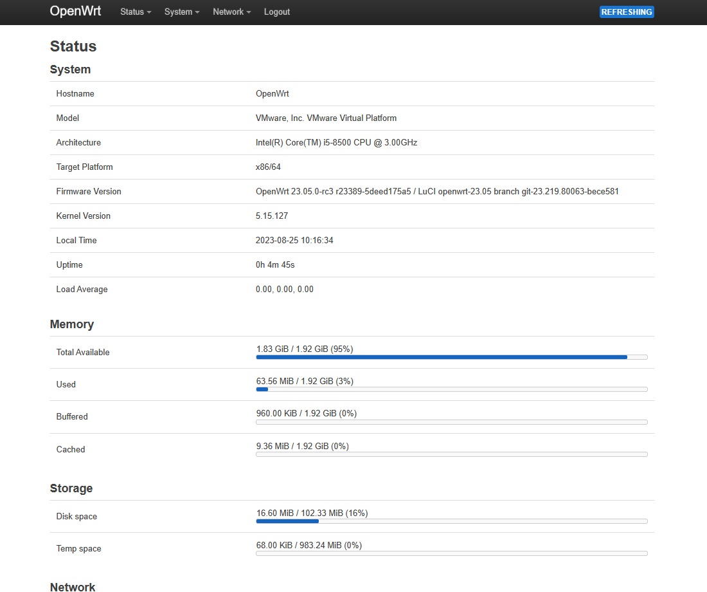Screen dimensions: 707x592
Task: Click the Buffered row label
Action: pos(72,416)
